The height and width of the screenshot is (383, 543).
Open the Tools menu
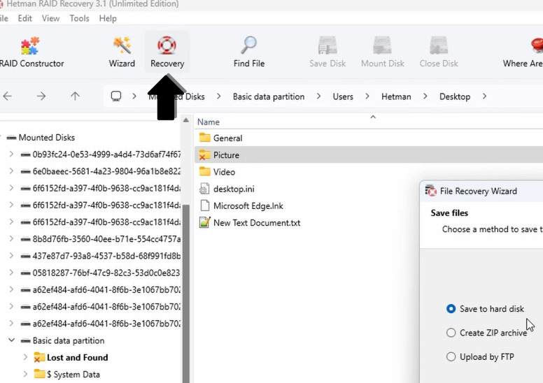point(79,18)
